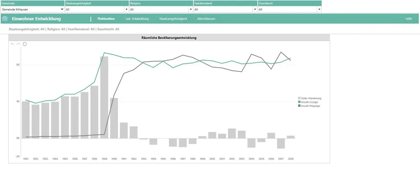Viewport: 420px width, 175px height.
Task: Click the building logo icon beside Einwohner Entwicklung
Action: 5,19
